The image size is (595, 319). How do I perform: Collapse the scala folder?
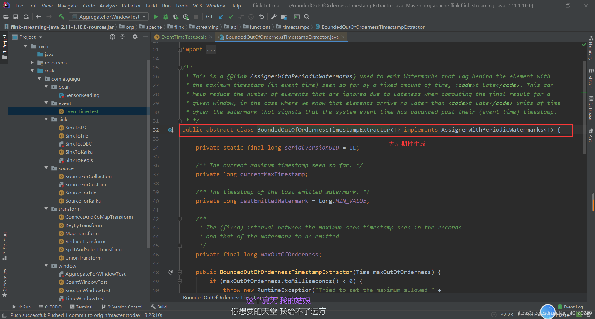32,71
